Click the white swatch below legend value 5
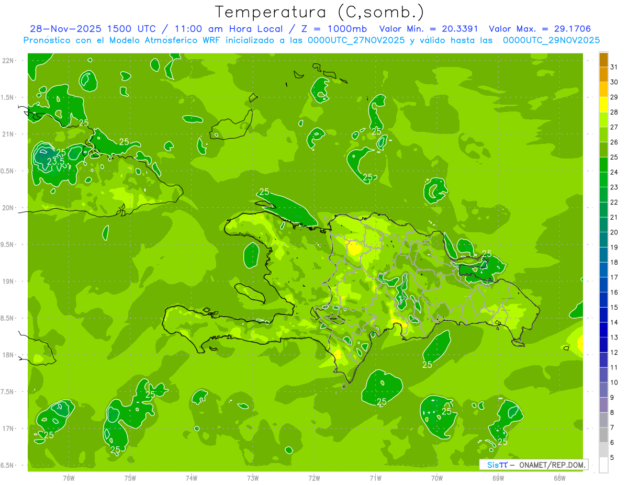Screen dimensions: 628x485 tap(603, 465)
